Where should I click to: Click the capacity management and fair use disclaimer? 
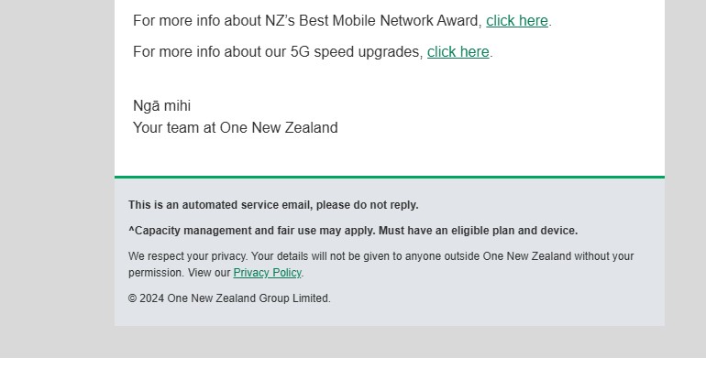(x=353, y=231)
